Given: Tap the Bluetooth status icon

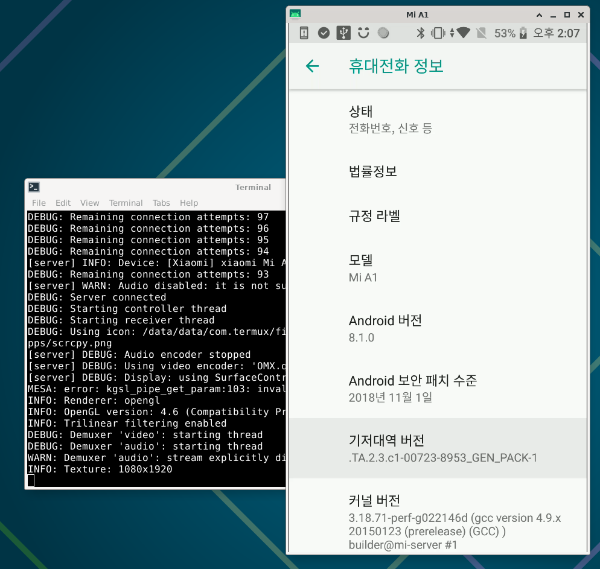Looking at the screenshot, I should 421,33.
